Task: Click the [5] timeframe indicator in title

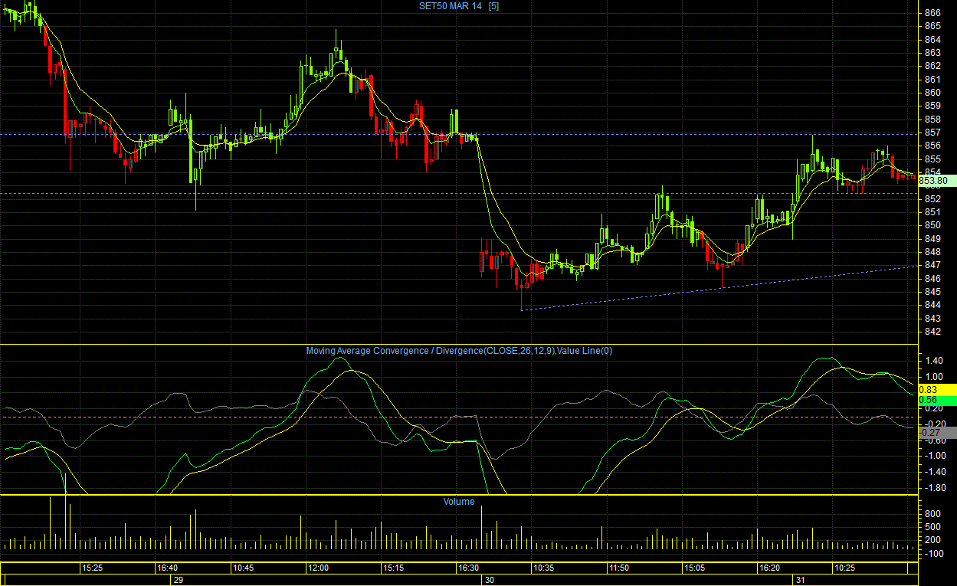Action: tap(494, 6)
